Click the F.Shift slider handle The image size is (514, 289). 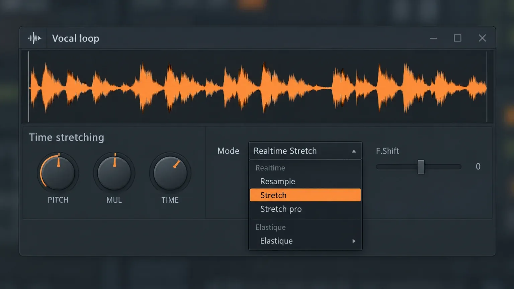(421, 167)
